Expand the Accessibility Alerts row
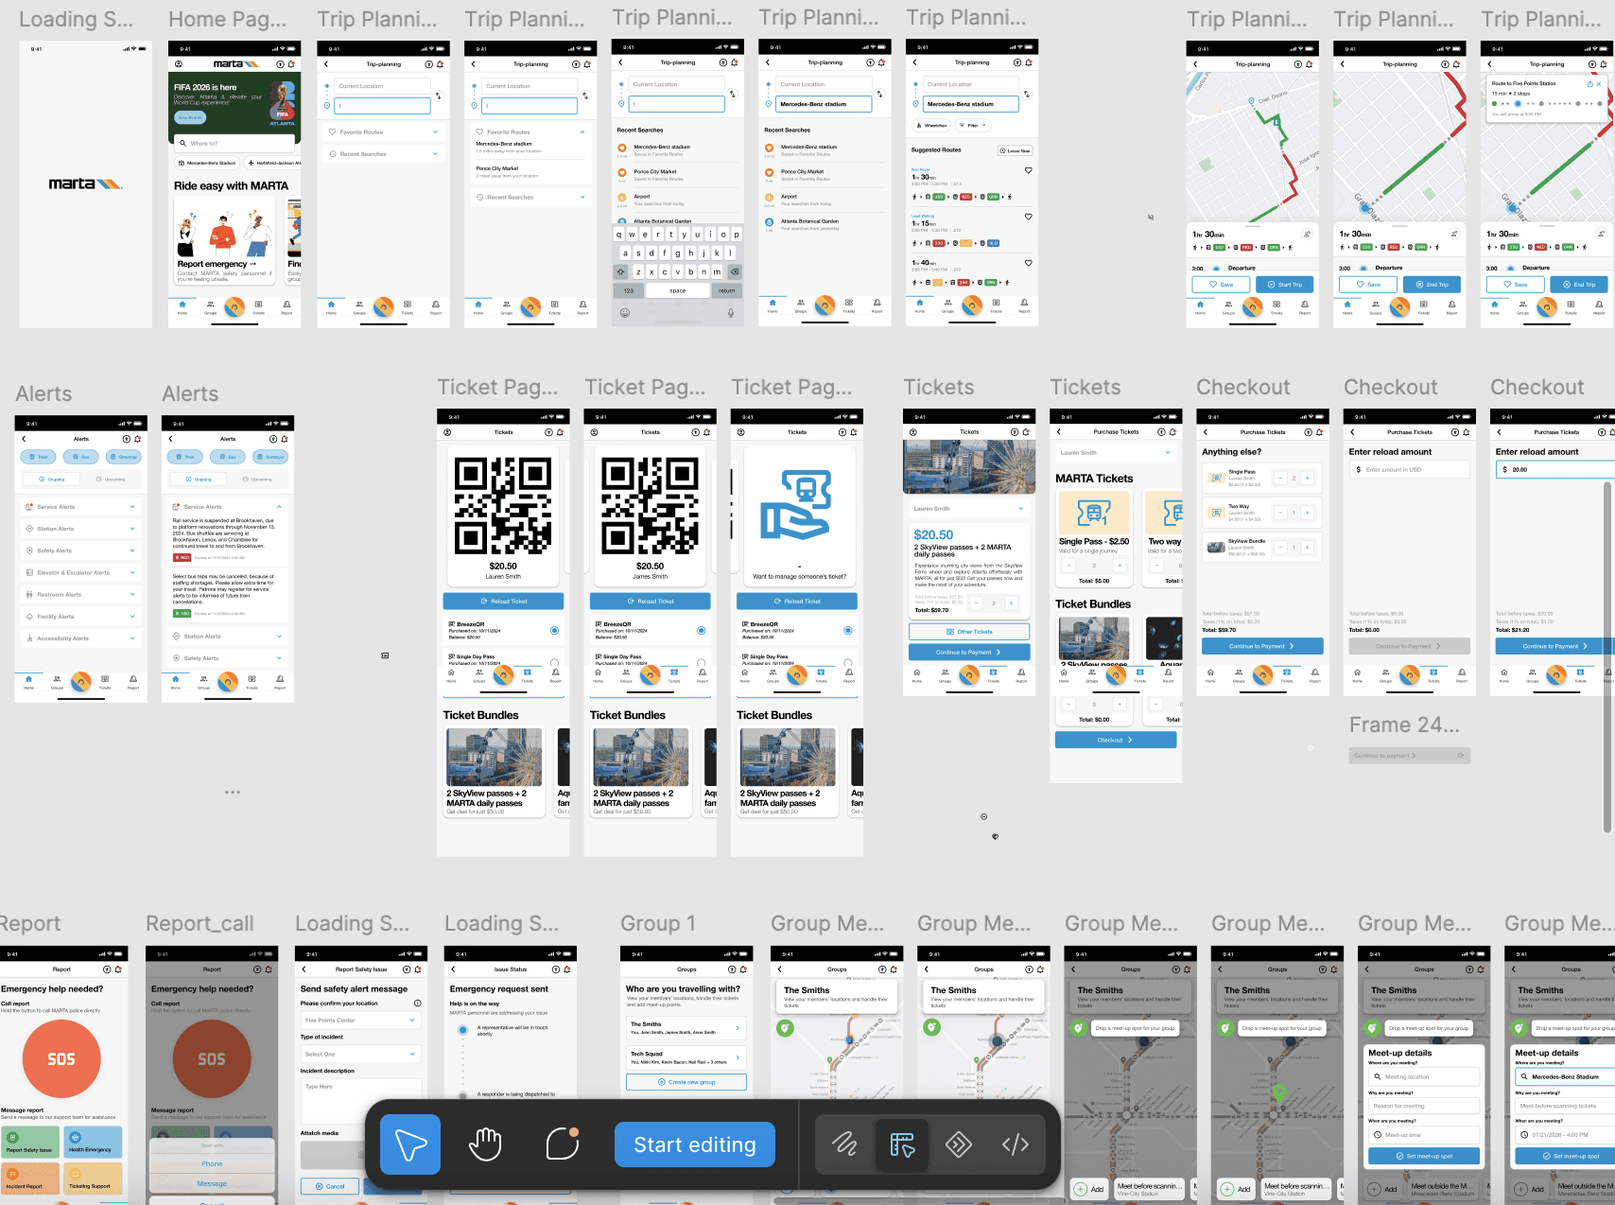1615x1205 pixels. [80, 638]
